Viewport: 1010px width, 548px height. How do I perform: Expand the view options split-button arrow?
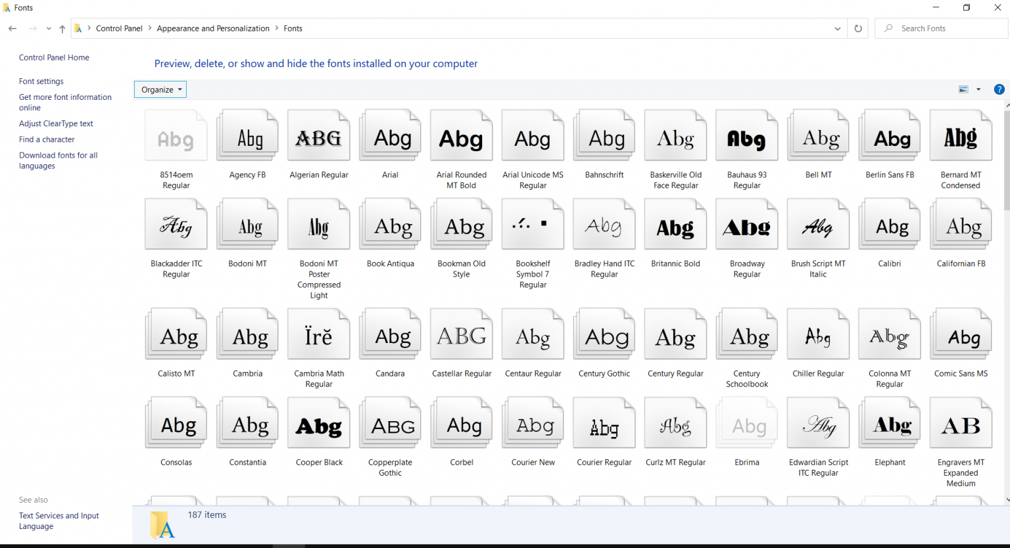[978, 89]
